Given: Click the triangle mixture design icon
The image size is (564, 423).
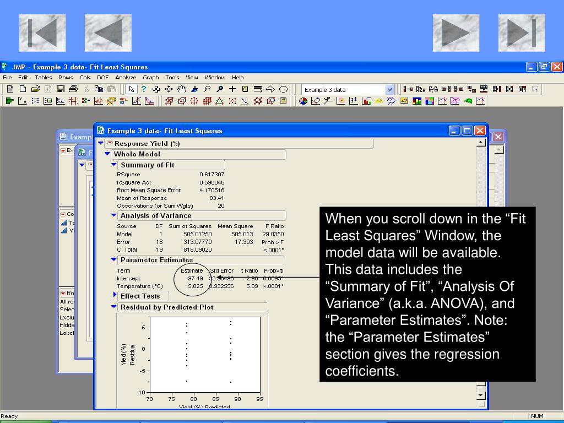Looking at the screenshot, I should 219,101.
